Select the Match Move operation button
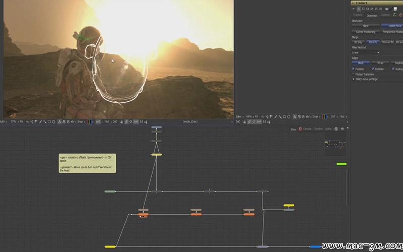Screen dimensions: 403x252 tap(392, 26)
